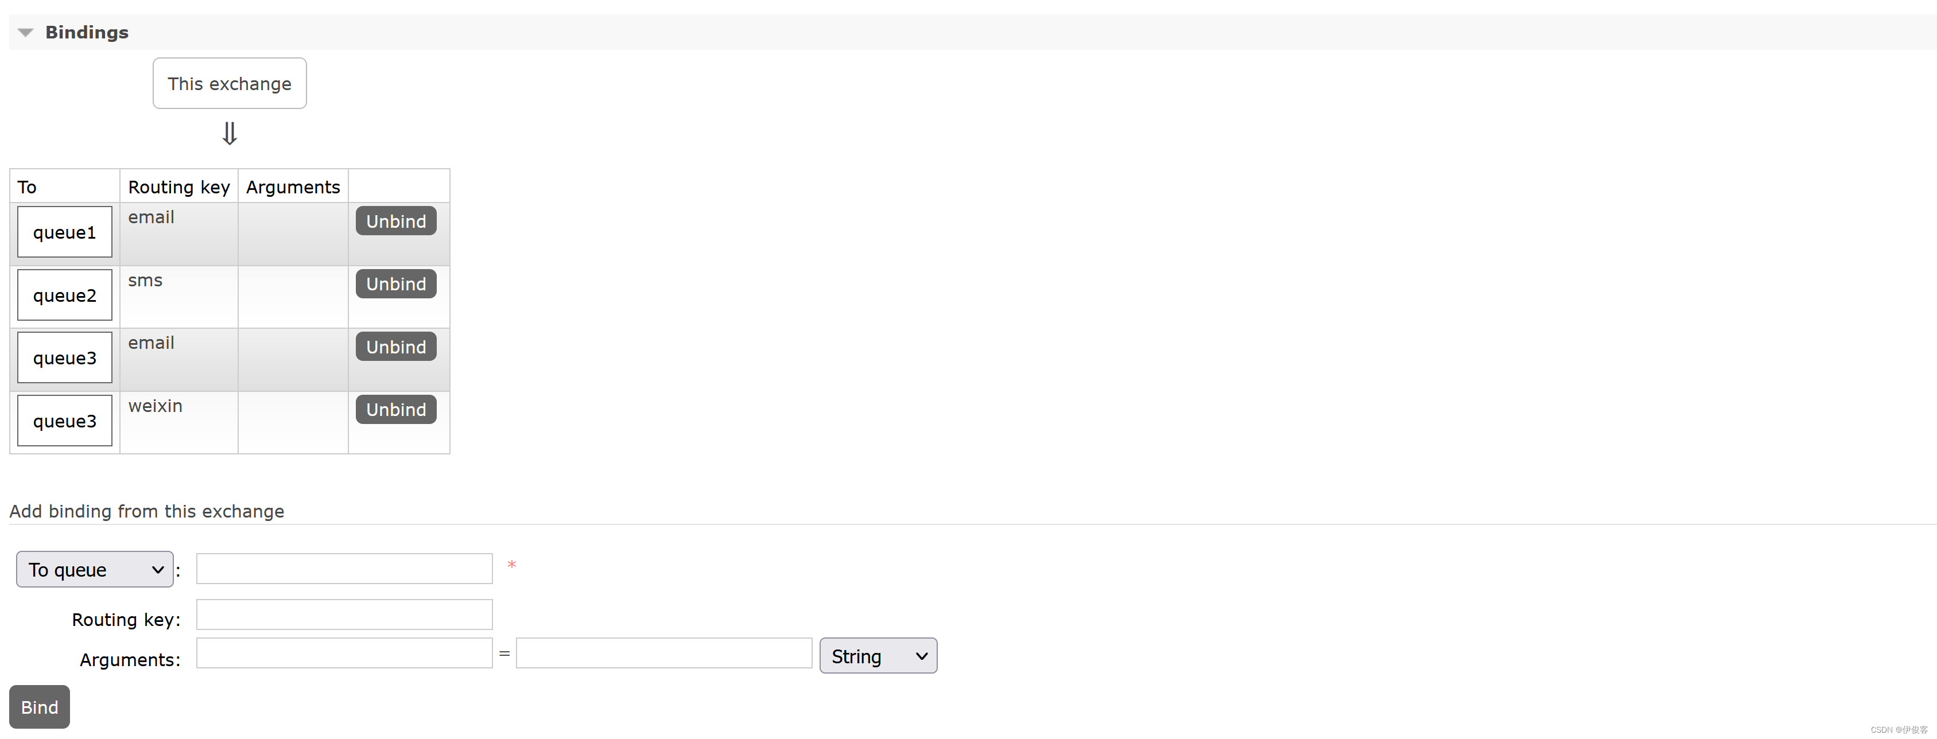Enter value in the Arguments value field
Viewport: 1937px width, 739px height.
tap(662, 656)
